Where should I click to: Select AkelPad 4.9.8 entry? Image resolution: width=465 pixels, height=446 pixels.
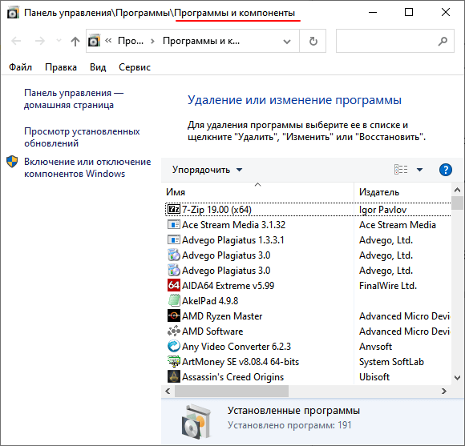(x=210, y=300)
